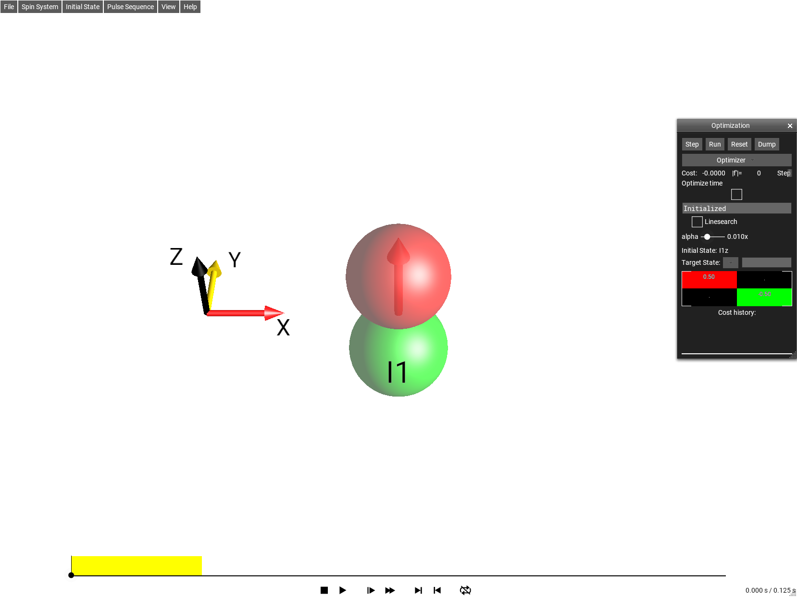Click the alpha value 0.010x
The height and width of the screenshot is (597, 797).
click(737, 236)
